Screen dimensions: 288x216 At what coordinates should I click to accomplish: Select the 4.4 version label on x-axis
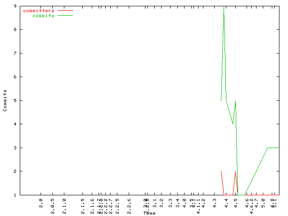(x=227, y=203)
